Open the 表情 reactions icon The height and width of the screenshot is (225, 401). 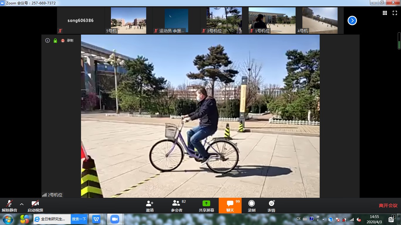[271, 204]
